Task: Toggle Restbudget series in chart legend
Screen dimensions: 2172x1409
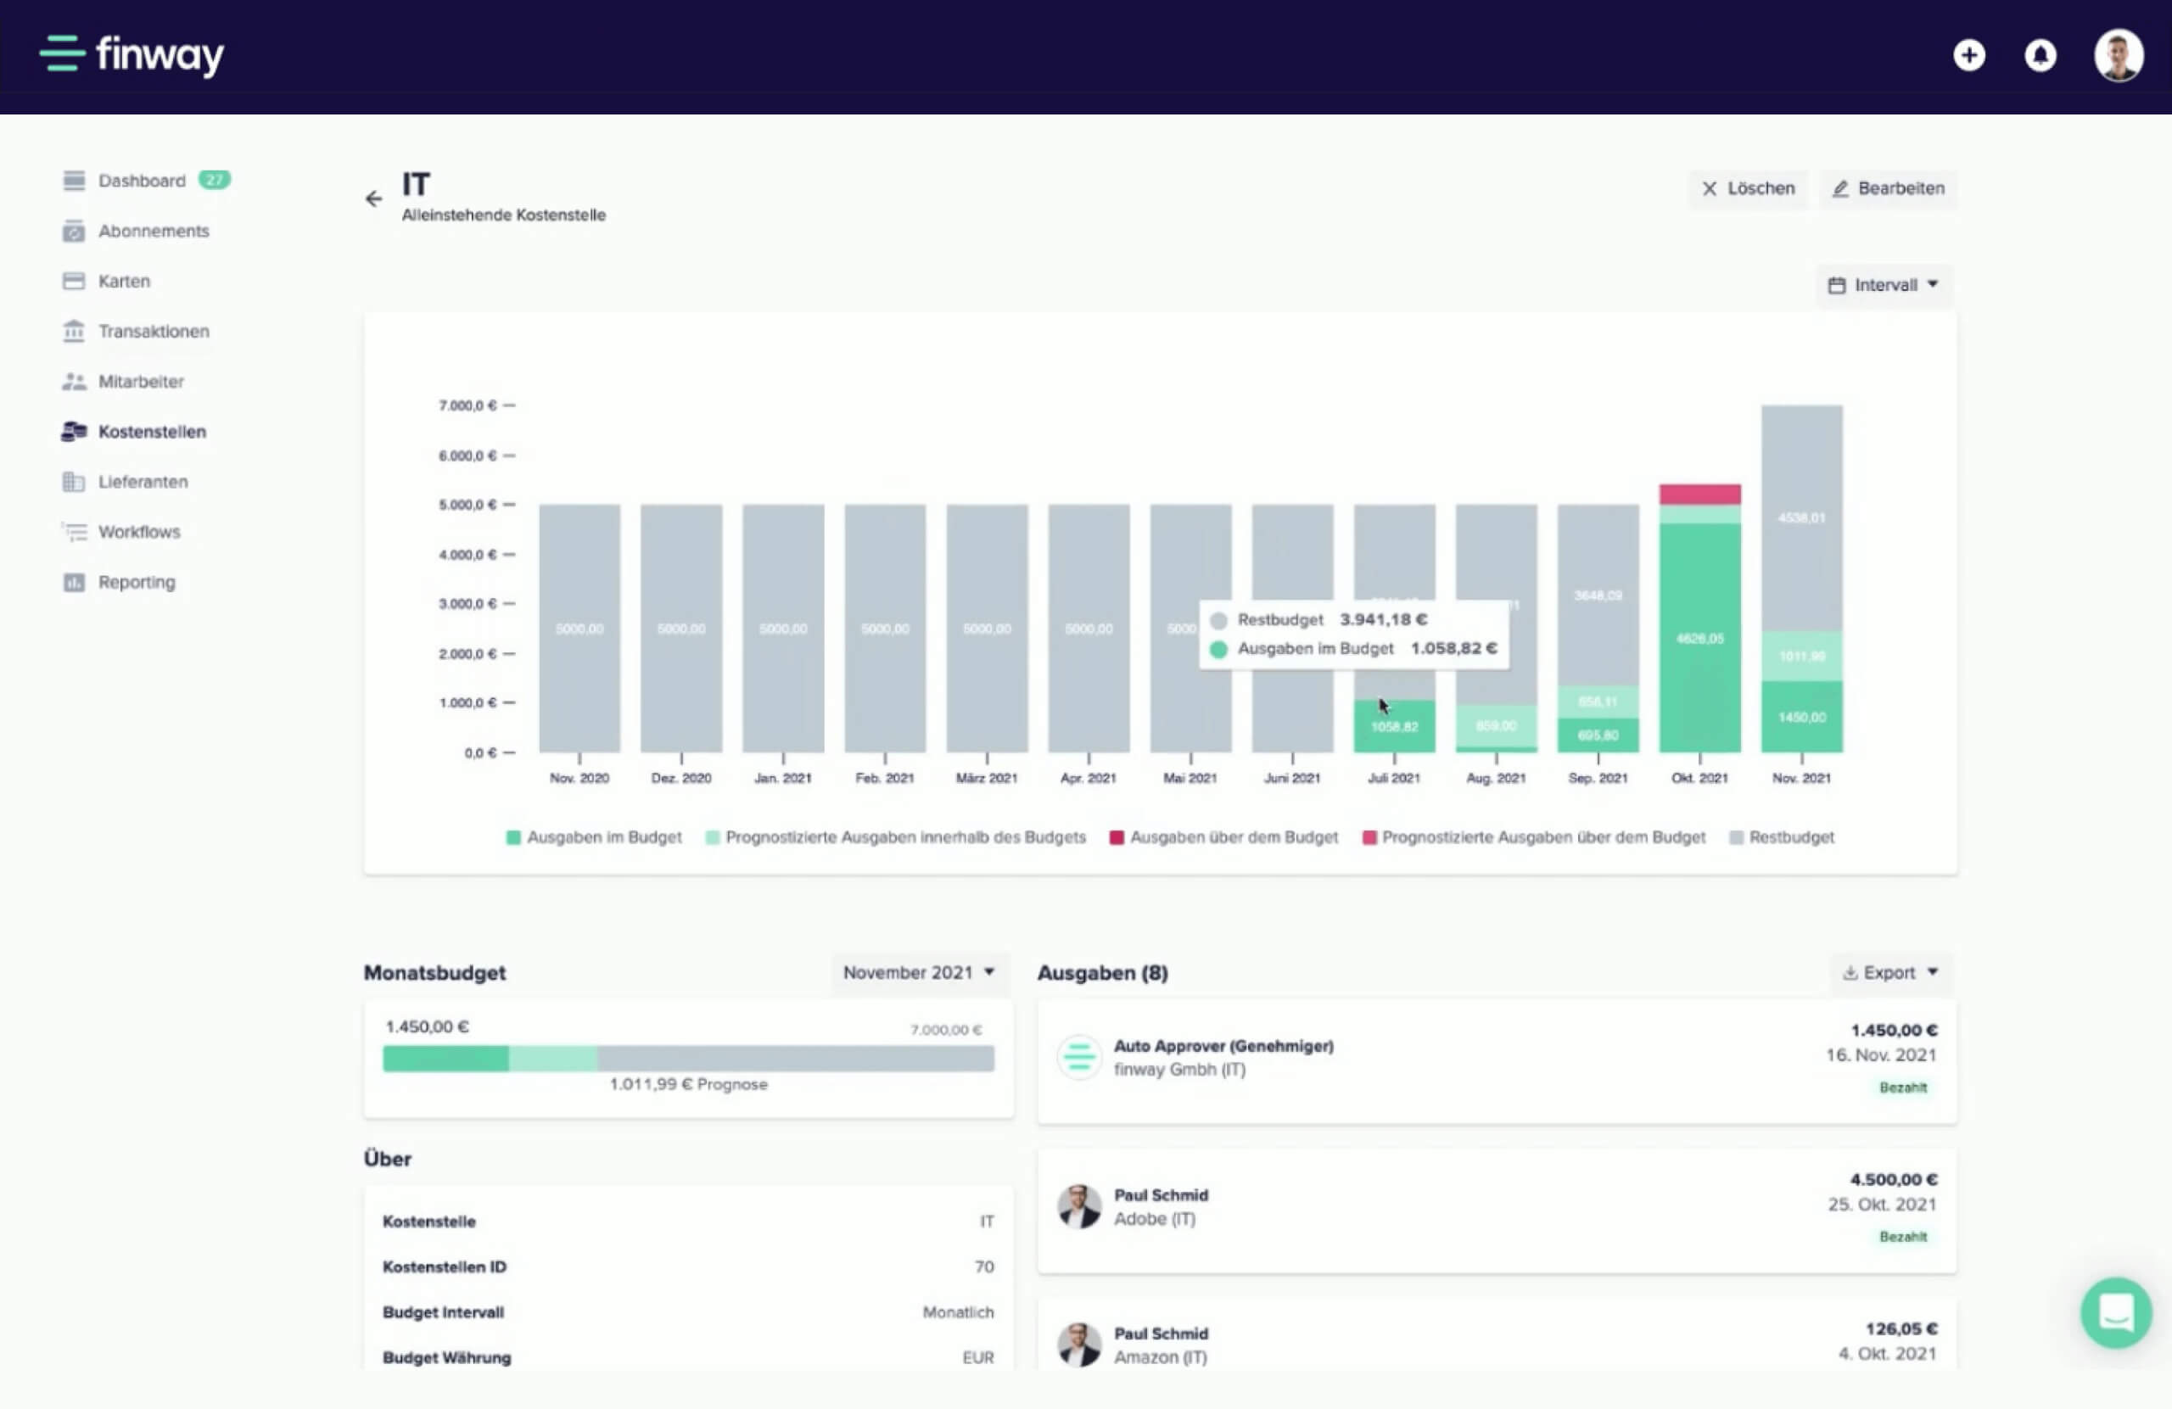Action: point(1781,836)
